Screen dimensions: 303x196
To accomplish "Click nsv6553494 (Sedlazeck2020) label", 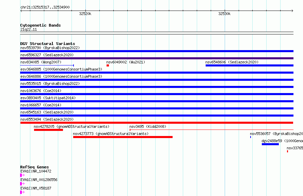I will point(47,119).
